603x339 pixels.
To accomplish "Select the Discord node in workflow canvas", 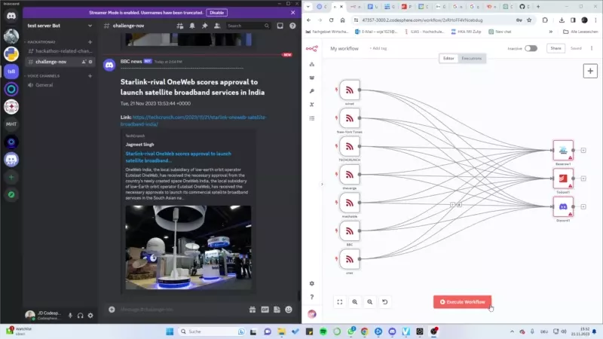I will 563,206.
